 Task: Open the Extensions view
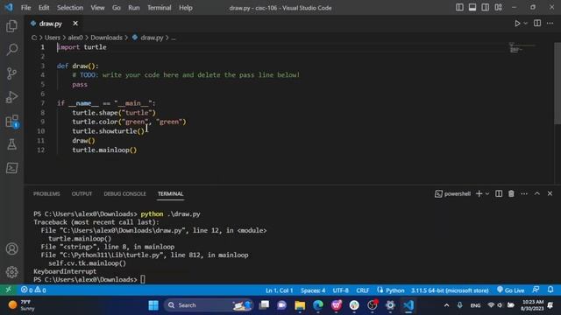(x=11, y=121)
